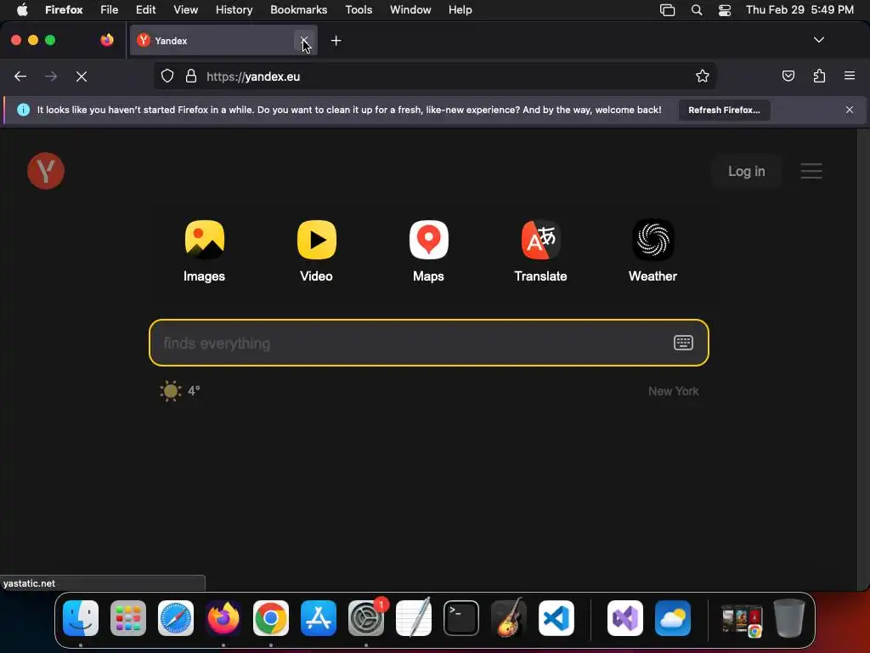Open Stage Manager icon in menu bar
Screen dimensions: 870x653
[667, 9]
